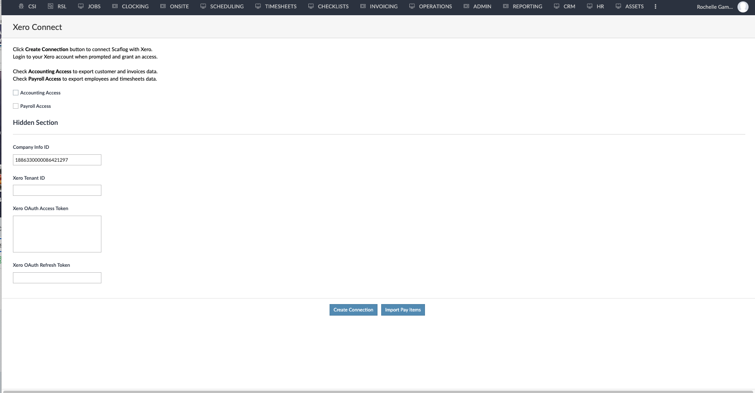The height and width of the screenshot is (393, 755).
Task: Click the HR monitor icon
Action: point(590,6)
